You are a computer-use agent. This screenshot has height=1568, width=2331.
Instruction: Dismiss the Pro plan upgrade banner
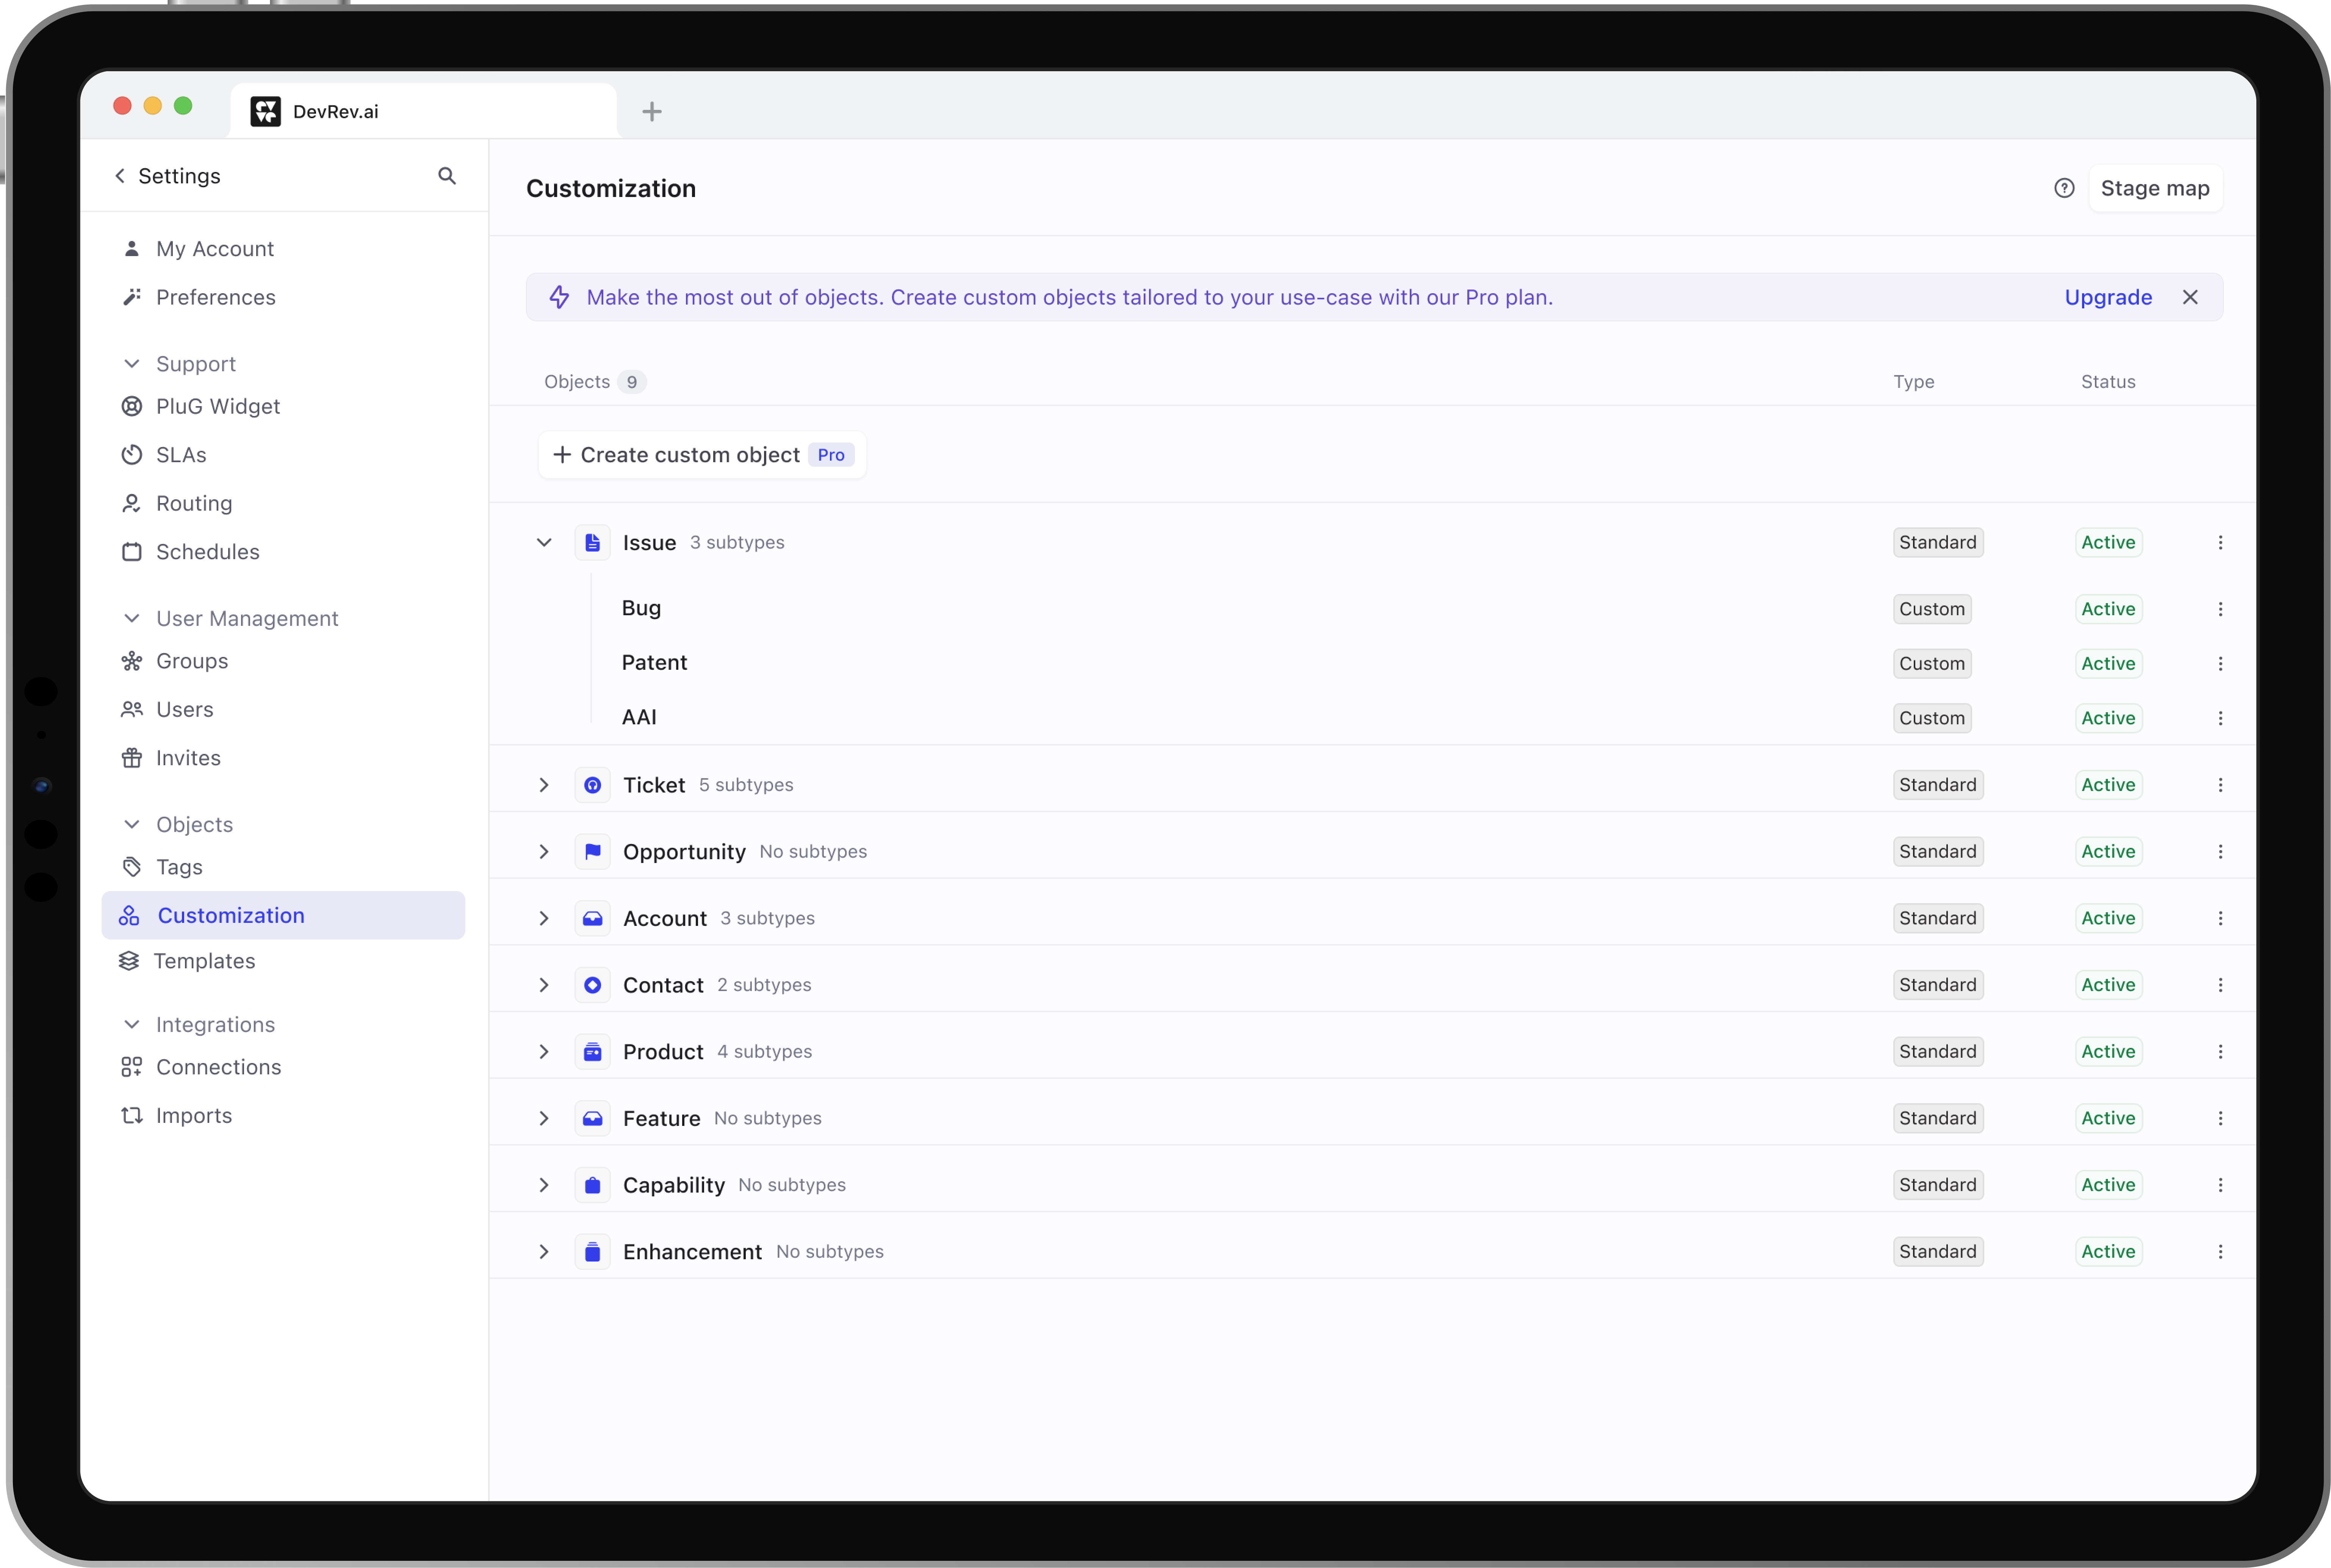[x=2190, y=297]
